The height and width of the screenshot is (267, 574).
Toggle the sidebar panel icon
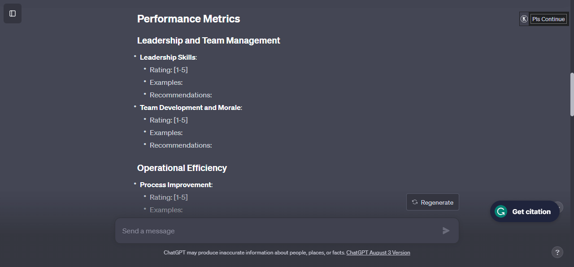13,13
